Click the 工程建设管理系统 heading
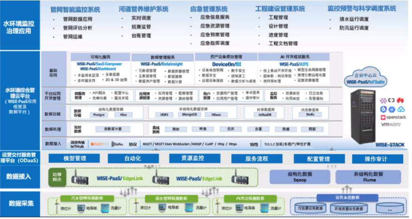 (280, 9)
